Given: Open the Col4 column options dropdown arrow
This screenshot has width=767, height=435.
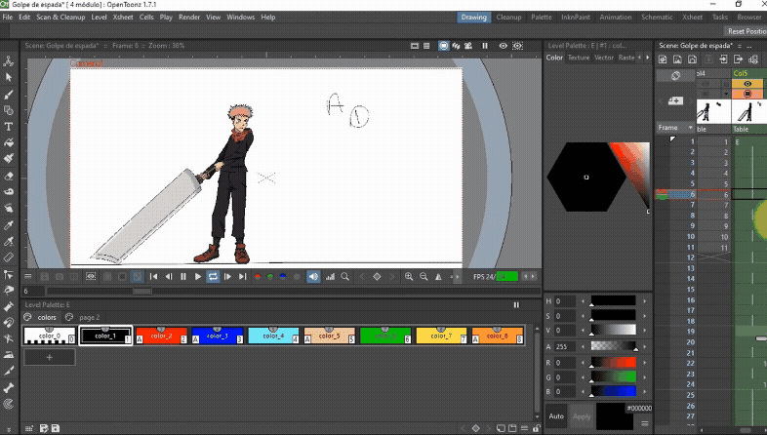Looking at the screenshot, I should point(726,94).
